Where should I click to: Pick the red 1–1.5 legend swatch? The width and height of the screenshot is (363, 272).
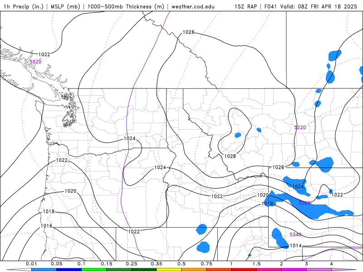(x=244, y=269)
